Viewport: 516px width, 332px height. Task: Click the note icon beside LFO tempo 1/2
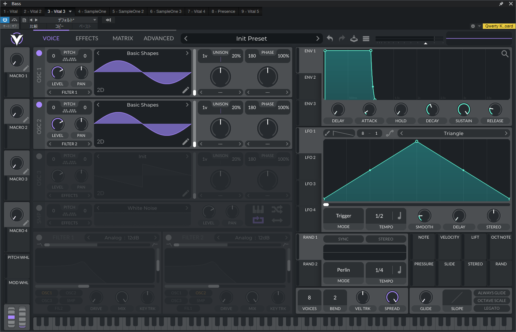tap(400, 216)
